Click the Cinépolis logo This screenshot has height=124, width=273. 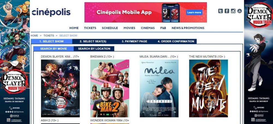[x=51, y=12]
